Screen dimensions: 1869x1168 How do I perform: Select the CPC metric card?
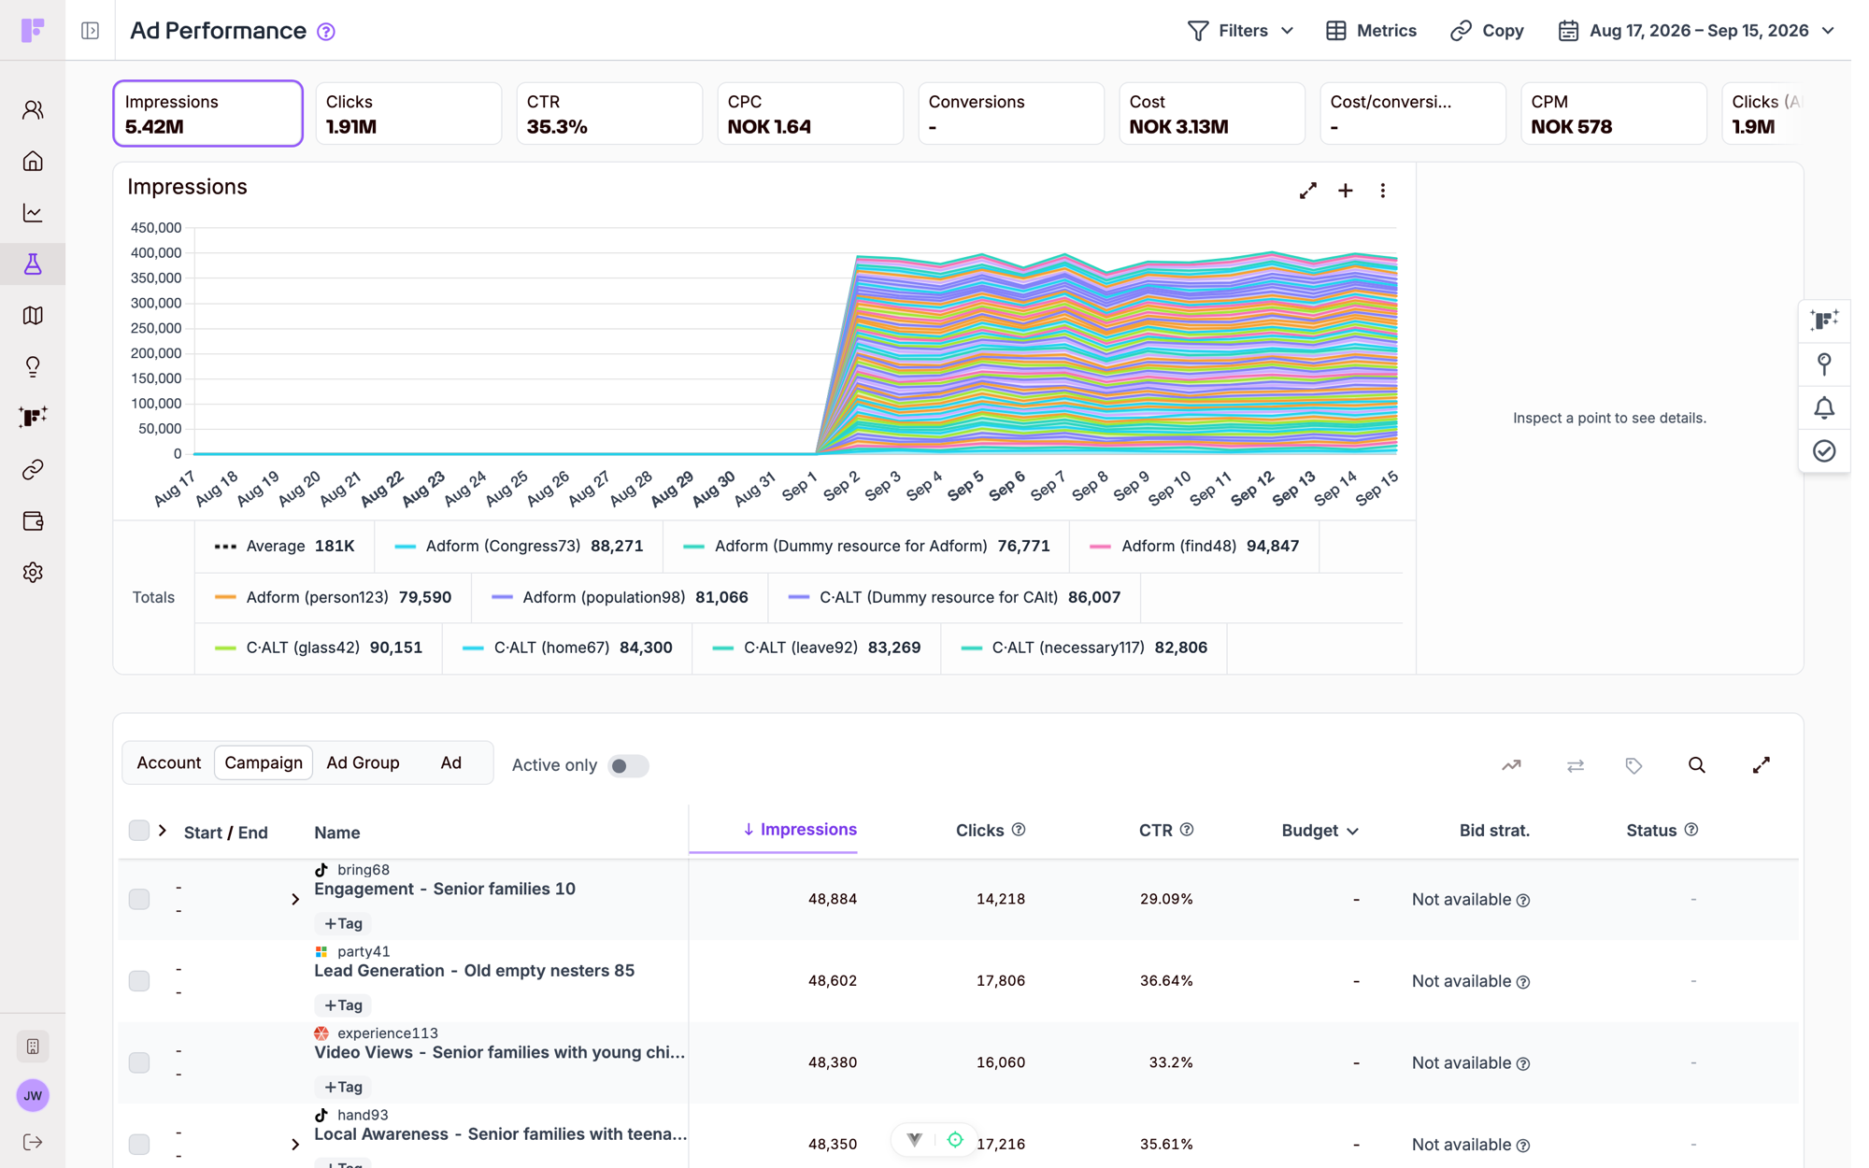click(x=810, y=113)
